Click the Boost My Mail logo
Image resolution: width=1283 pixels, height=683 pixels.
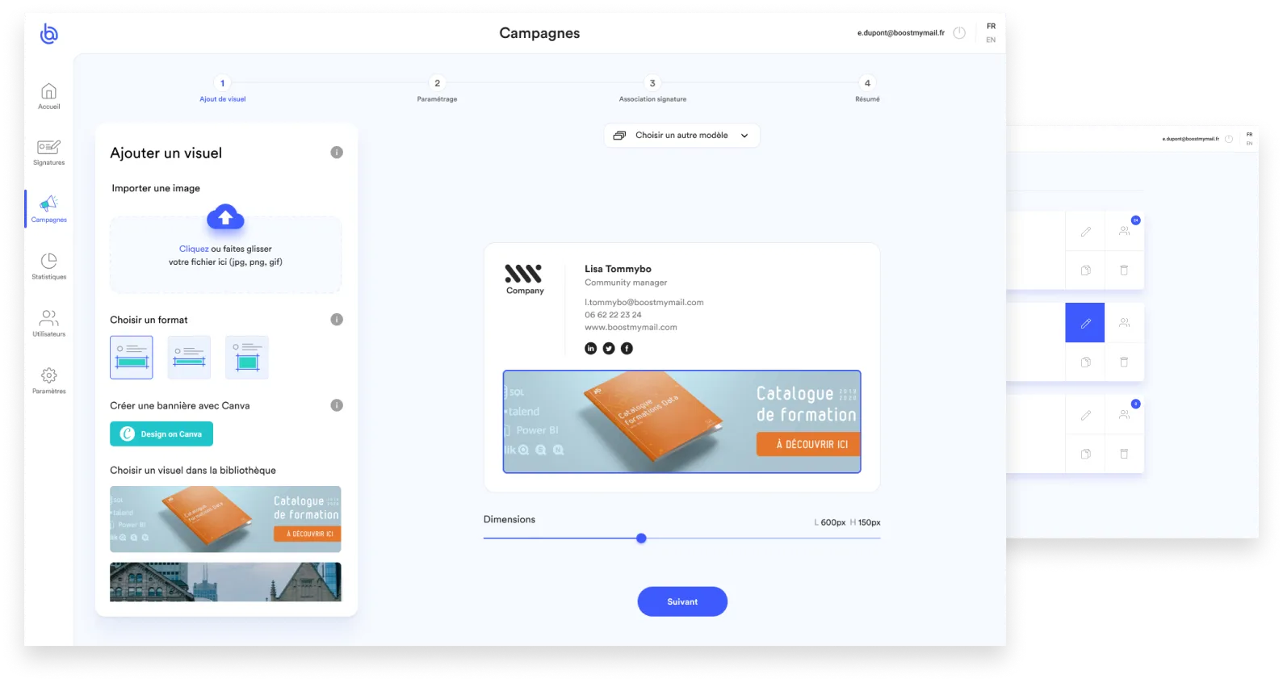49,33
